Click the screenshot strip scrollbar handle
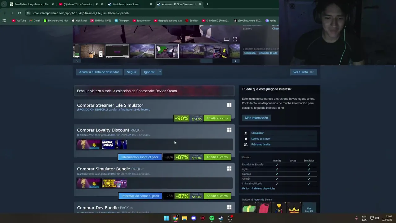The width and height of the screenshot is (396, 223). click(206, 61)
